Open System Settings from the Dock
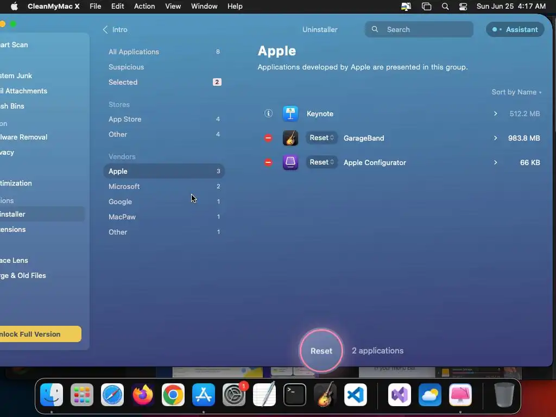The height and width of the screenshot is (417, 556). point(234,395)
